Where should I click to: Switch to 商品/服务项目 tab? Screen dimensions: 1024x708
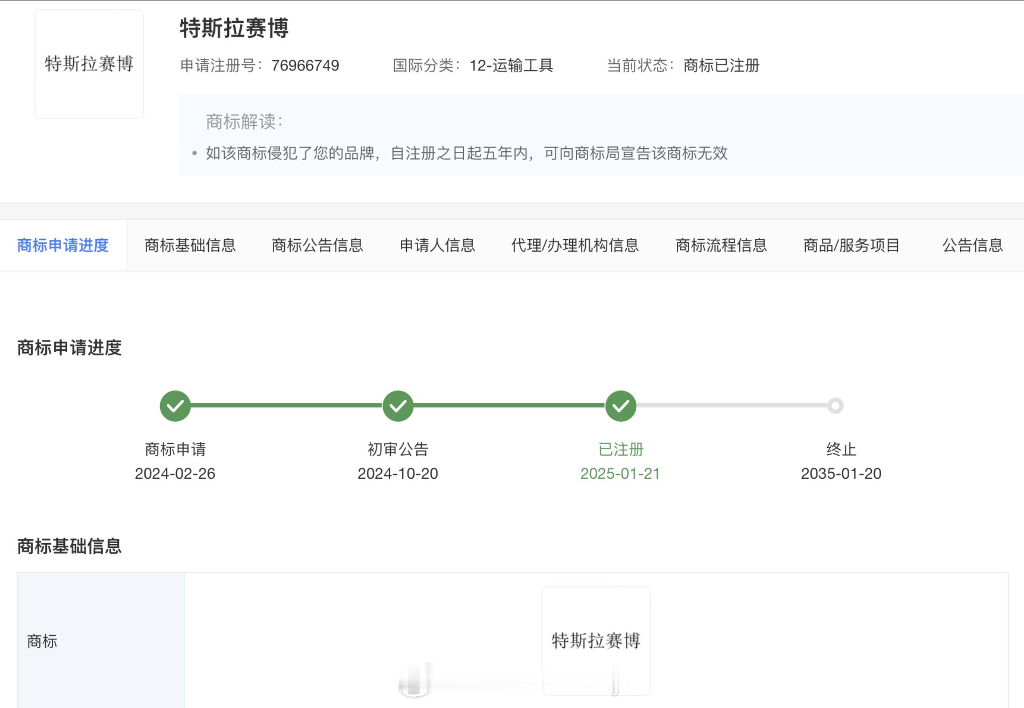pos(852,245)
